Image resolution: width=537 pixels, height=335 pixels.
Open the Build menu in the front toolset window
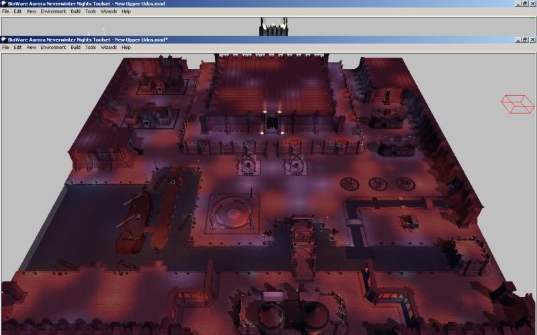tap(76, 48)
